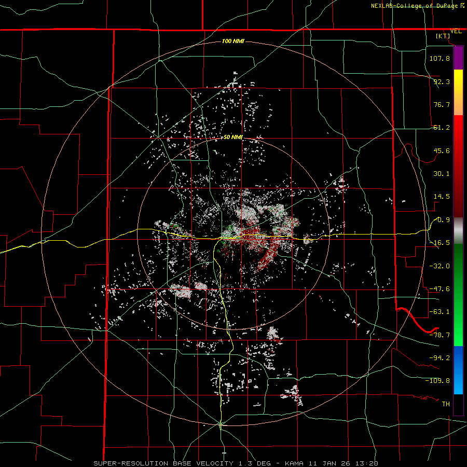The width and height of the screenshot is (467, 467).
Task: Click the 76.7 legend value
Action: [x=442, y=104]
